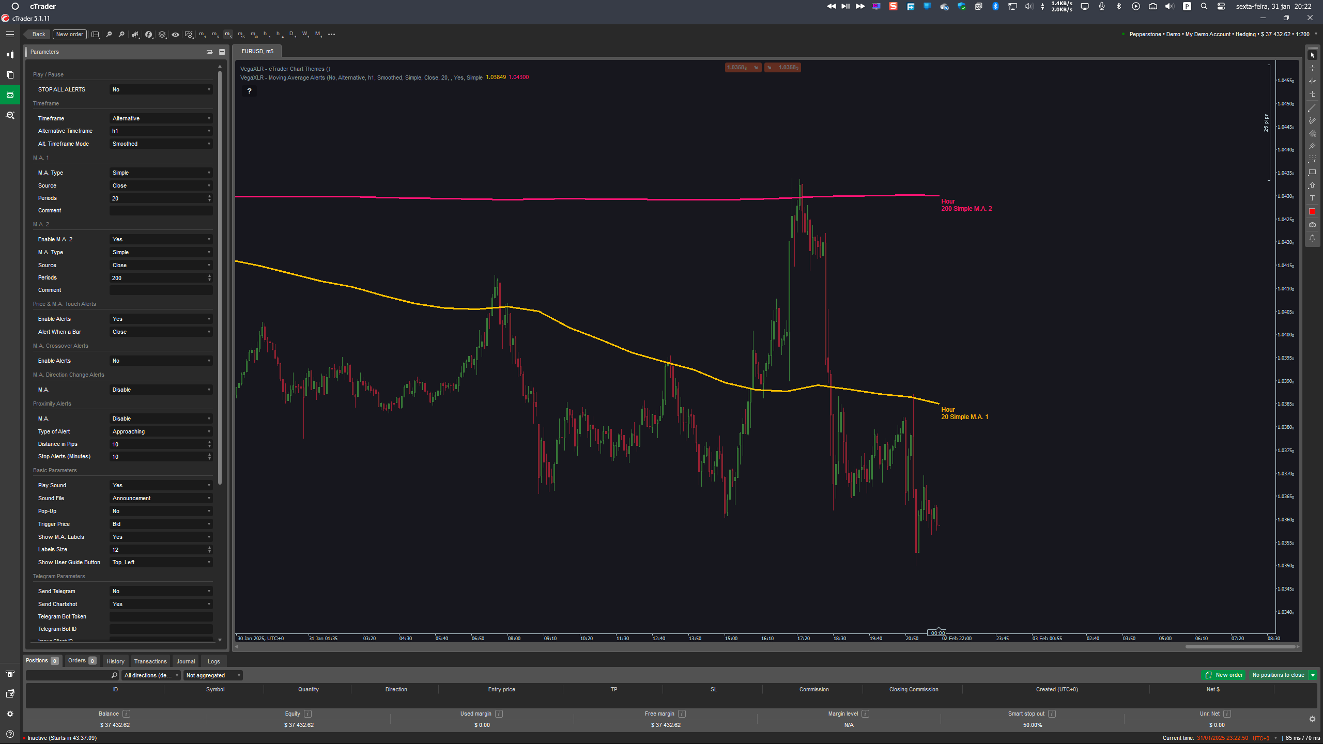Select the freehand pencil drawing tool
This screenshot has height=744, width=1323.
[x=1312, y=120]
